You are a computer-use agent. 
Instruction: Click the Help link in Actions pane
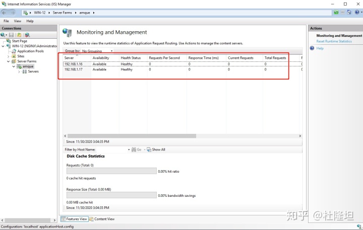point(320,48)
